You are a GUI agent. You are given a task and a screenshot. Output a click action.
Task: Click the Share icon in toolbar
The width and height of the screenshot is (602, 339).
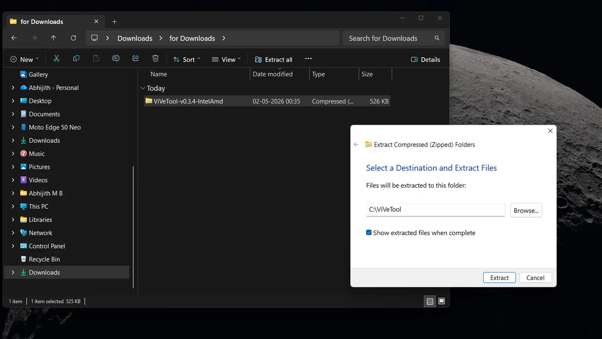(x=136, y=58)
